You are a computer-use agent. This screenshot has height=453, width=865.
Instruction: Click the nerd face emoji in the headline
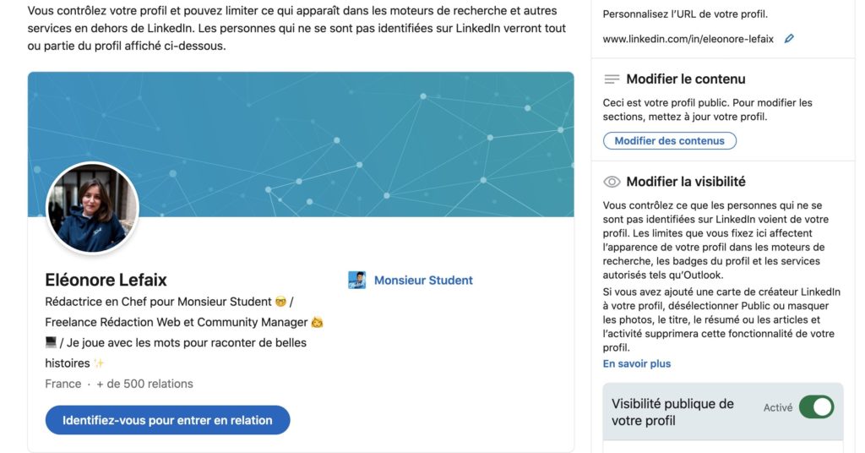(x=280, y=302)
